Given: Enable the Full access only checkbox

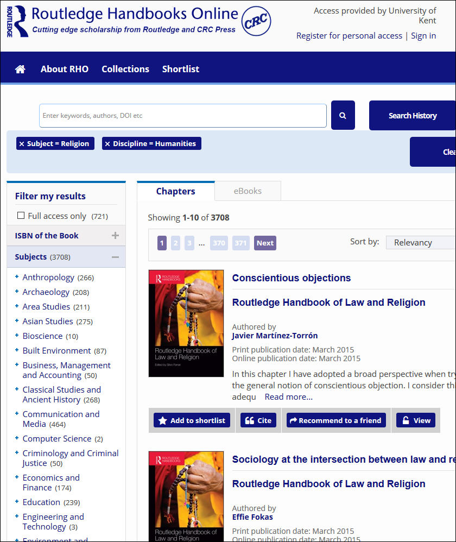Looking at the screenshot, I should (21, 216).
